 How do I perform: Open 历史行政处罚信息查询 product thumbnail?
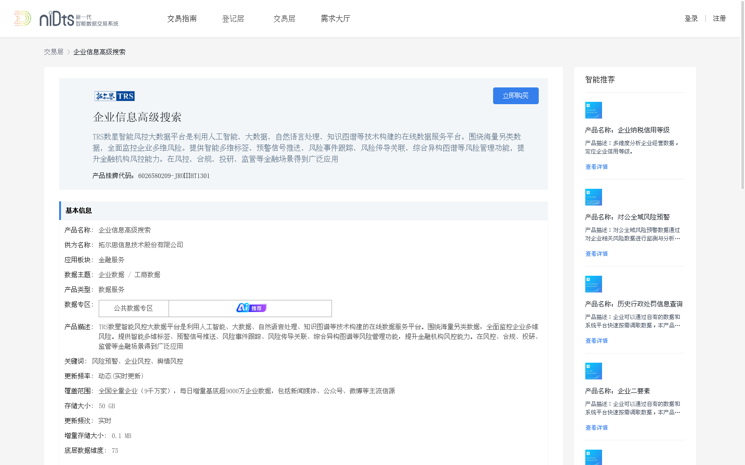594,284
